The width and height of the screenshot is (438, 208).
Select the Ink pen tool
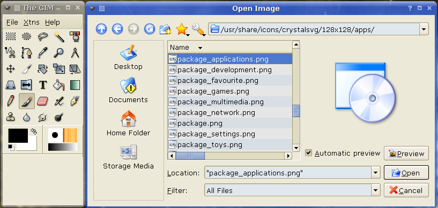[75, 101]
